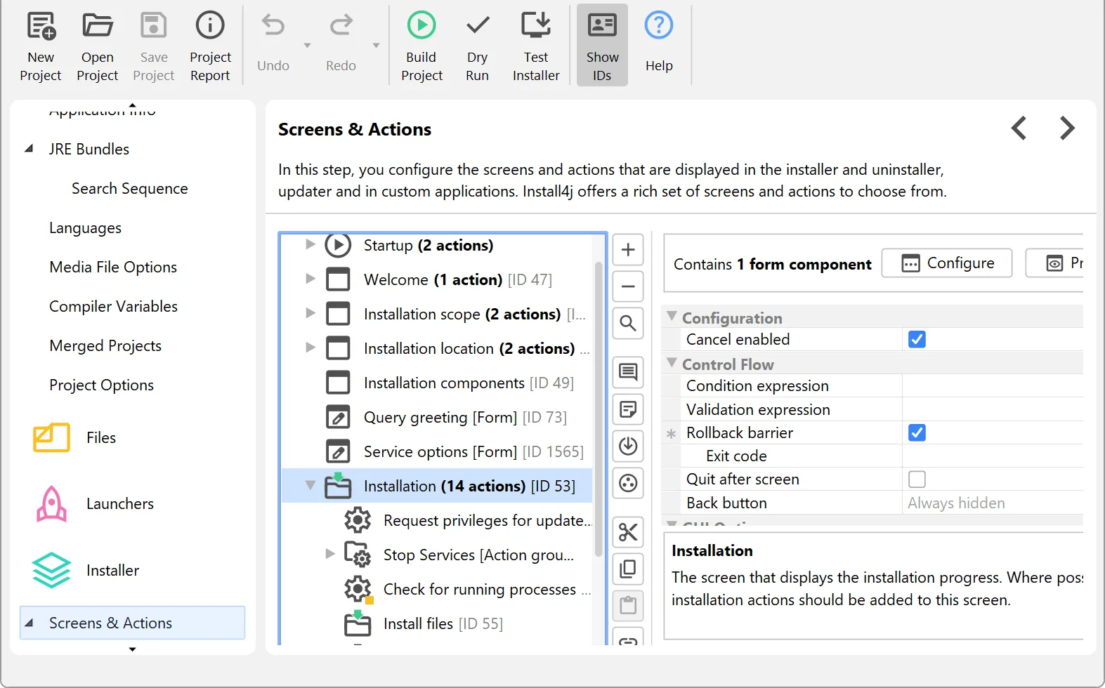Click the tree's vertical scrollbar
Viewport: 1105px width, 688px height.
599,409
